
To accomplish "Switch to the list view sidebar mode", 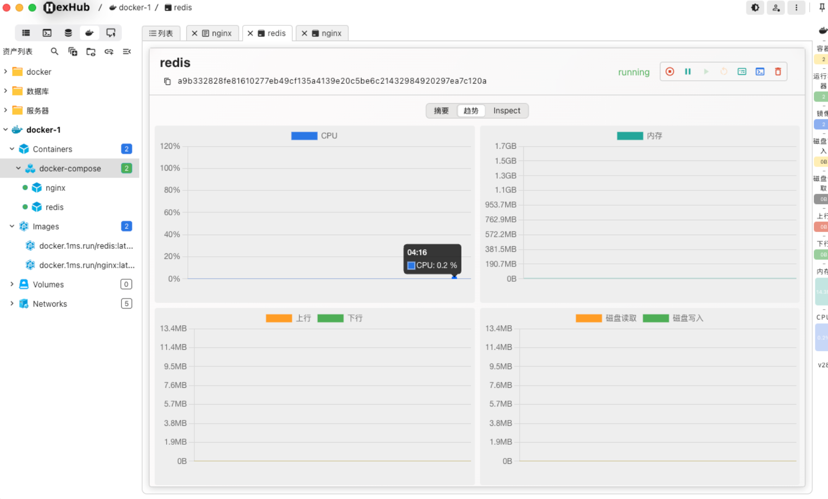I will click(26, 33).
